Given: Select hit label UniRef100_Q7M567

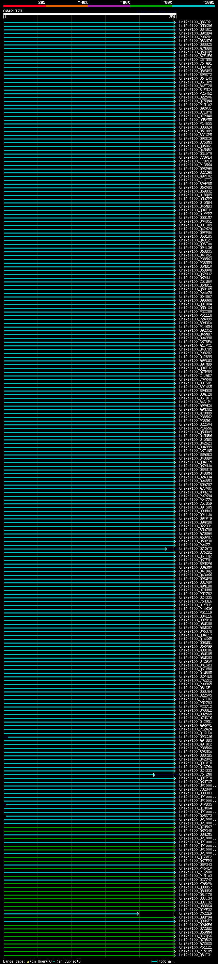Looking at the screenshot, I should [x=195, y=827].
